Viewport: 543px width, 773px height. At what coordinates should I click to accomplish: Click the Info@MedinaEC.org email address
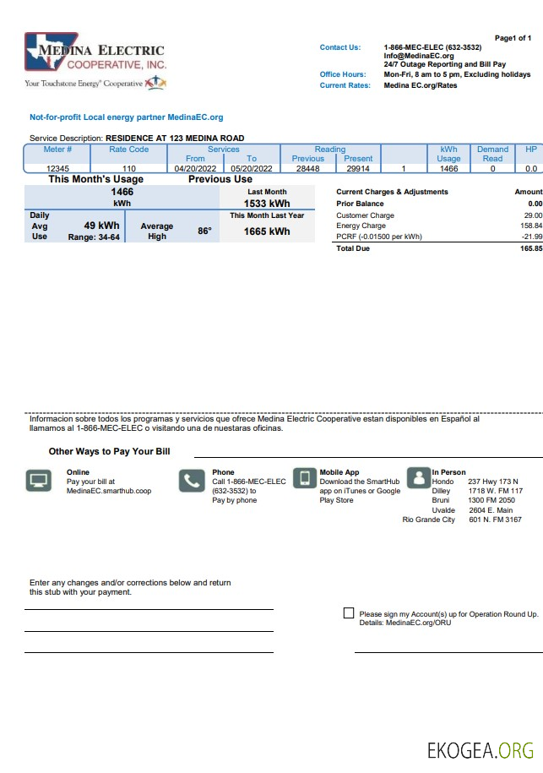coord(419,56)
